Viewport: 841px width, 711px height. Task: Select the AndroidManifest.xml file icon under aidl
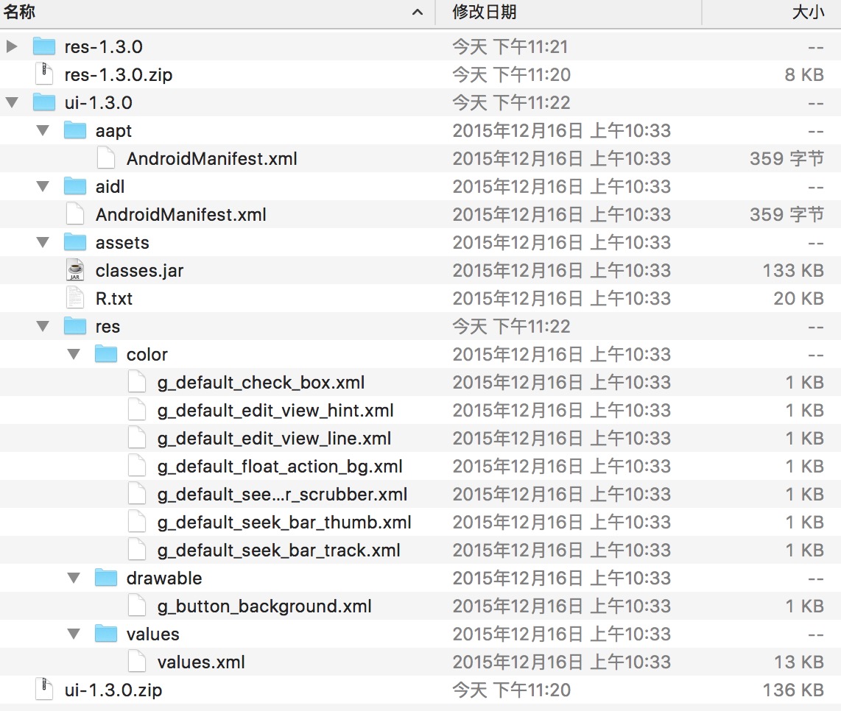coord(75,214)
